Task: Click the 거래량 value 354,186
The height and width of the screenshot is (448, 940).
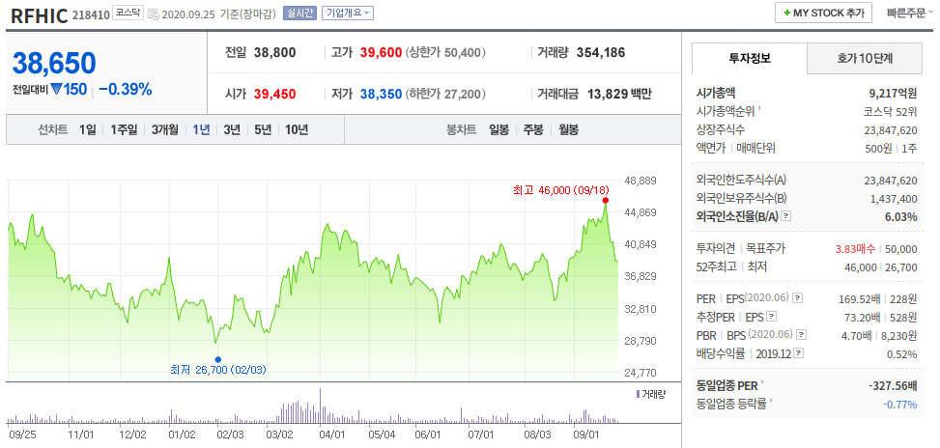Action: (601, 53)
